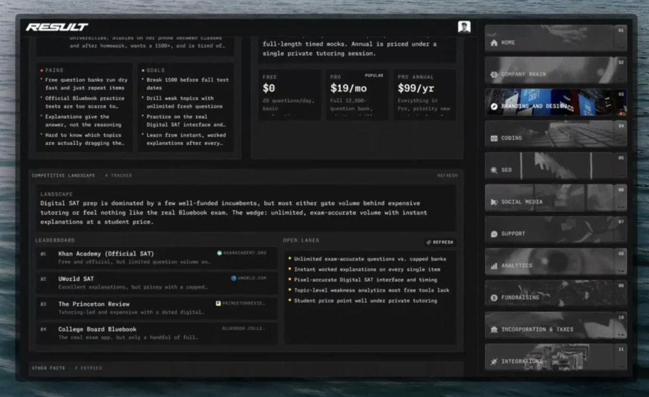Viewport: 649px width, 397px height.
Task: Open SEO section in sidebar
Action: coord(556,166)
